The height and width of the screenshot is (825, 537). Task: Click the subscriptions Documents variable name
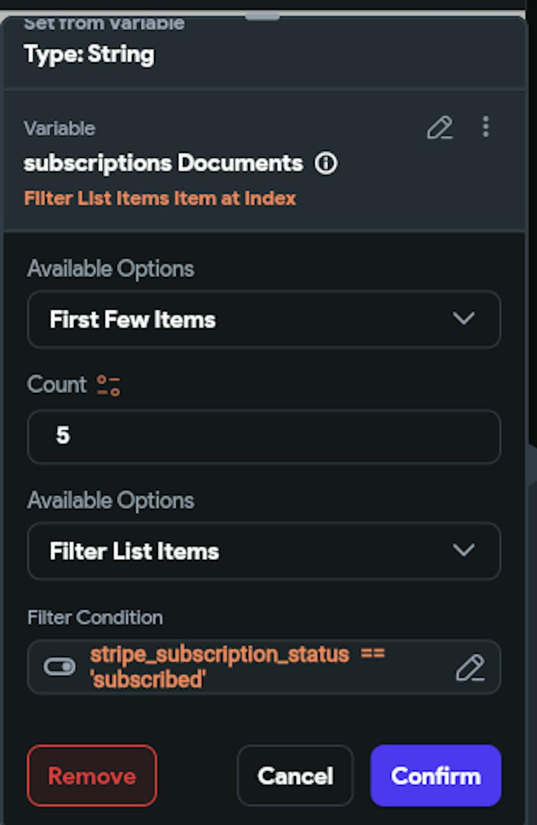pyautogui.click(x=163, y=163)
